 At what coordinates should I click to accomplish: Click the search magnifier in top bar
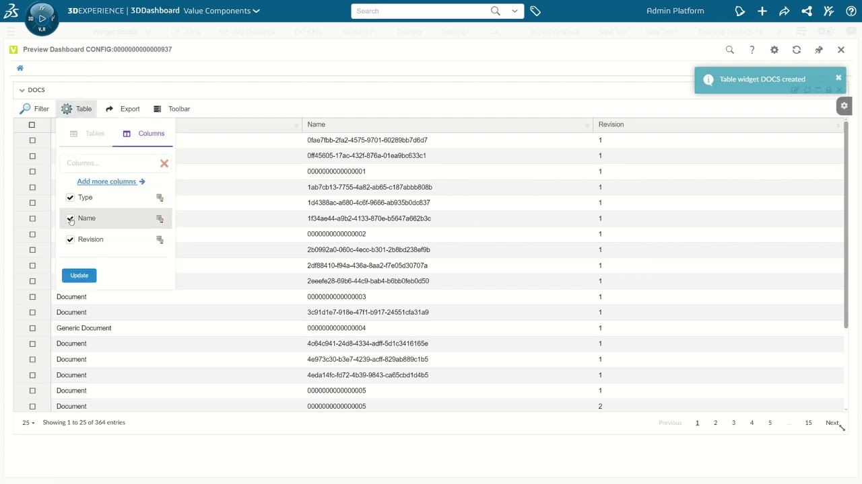click(496, 11)
